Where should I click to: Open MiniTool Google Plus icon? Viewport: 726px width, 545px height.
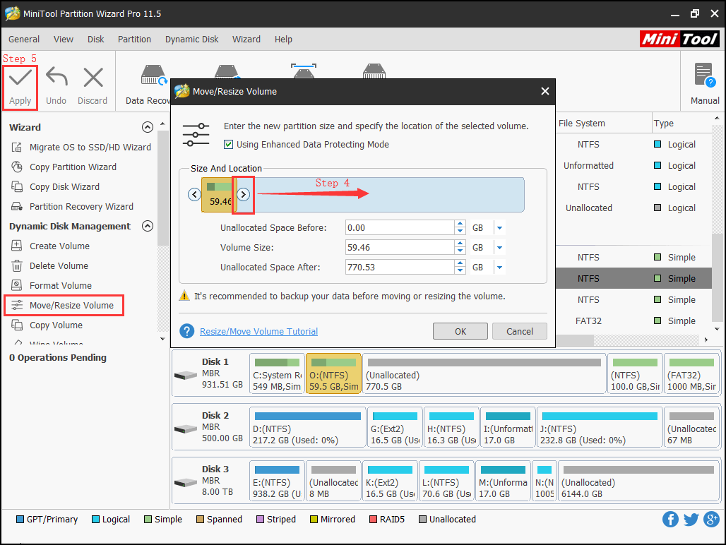coord(711,520)
